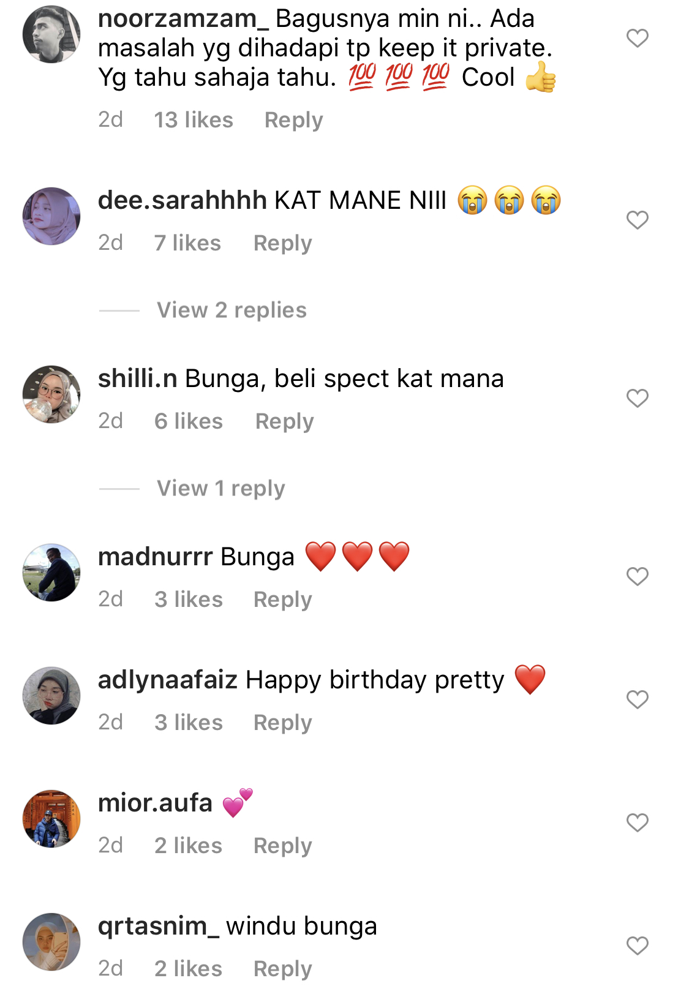Tap heart icon on dee.sarahhhh's comment

(637, 220)
